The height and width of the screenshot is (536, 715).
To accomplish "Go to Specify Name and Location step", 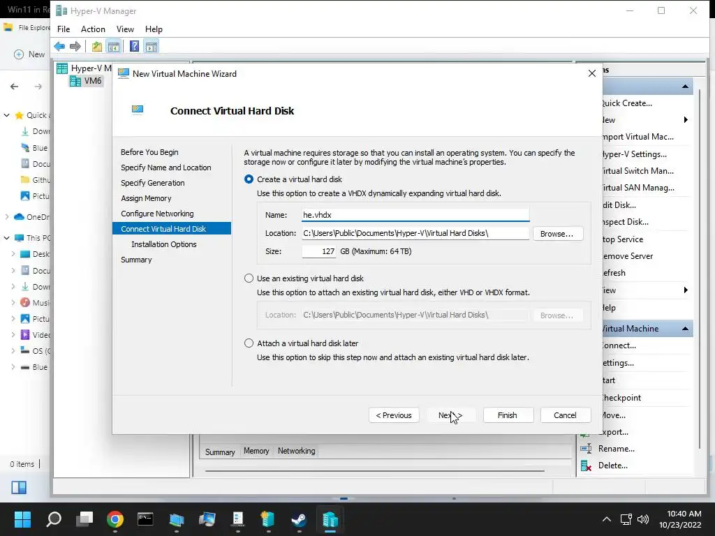I will click(166, 167).
